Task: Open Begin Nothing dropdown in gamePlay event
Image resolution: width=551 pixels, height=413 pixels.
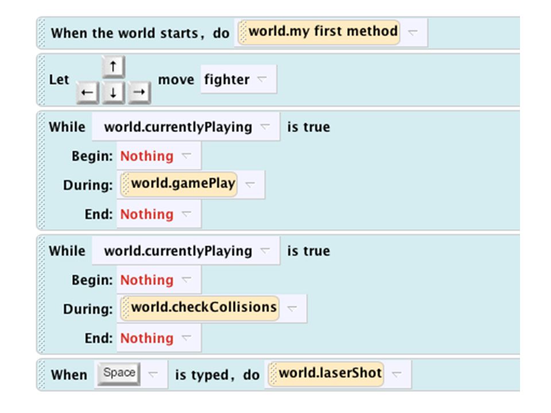Action: tap(186, 155)
